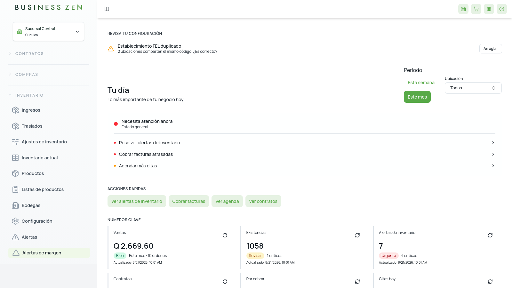This screenshot has width=512, height=288.
Task: Click the FEL duplicado warning icon
Action: click(111, 49)
